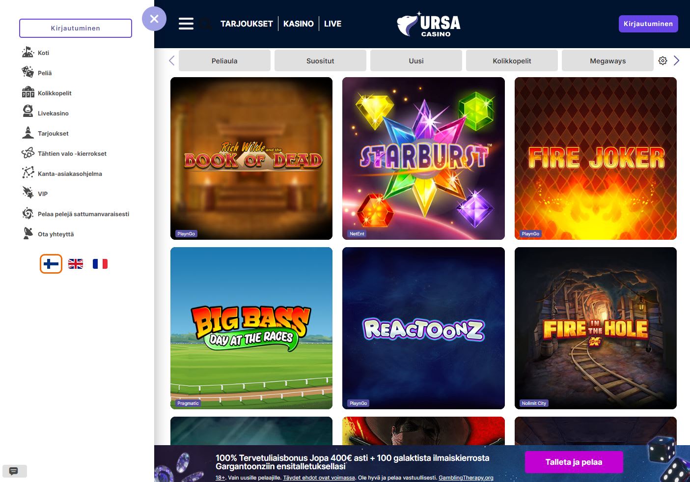Select the Suositut category tab
The height and width of the screenshot is (482, 690).
click(x=320, y=60)
